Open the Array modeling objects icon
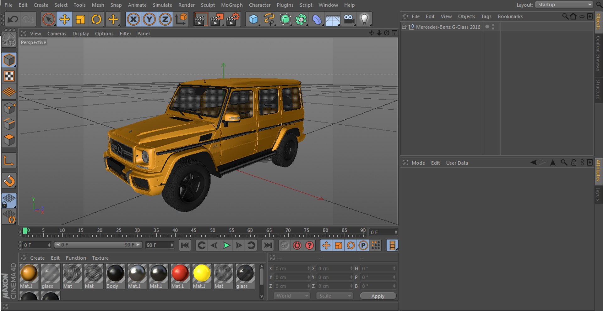 (301, 19)
